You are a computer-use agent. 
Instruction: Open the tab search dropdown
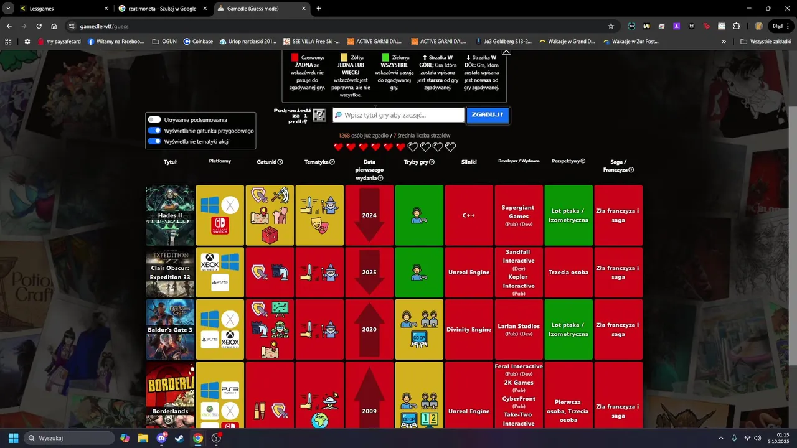click(8, 9)
